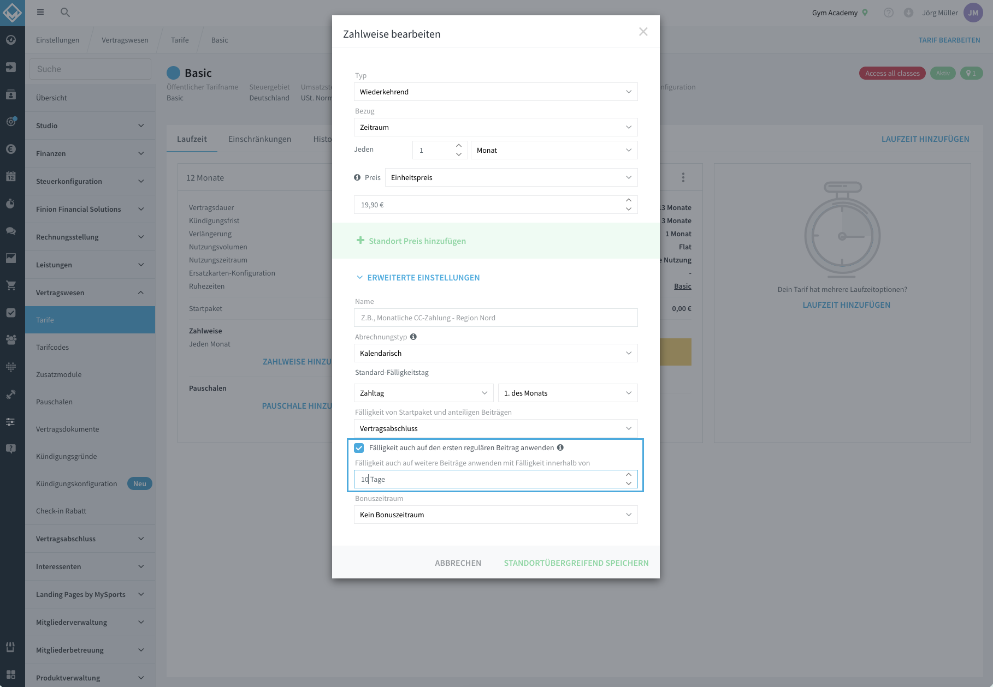993x687 pixels.
Task: Go to Übersicht in the sidebar
Action: (x=90, y=98)
